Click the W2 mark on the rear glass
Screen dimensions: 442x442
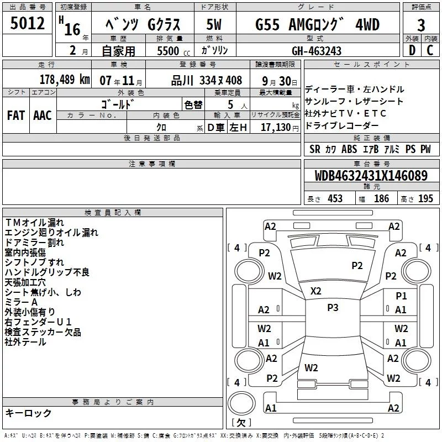311,367
